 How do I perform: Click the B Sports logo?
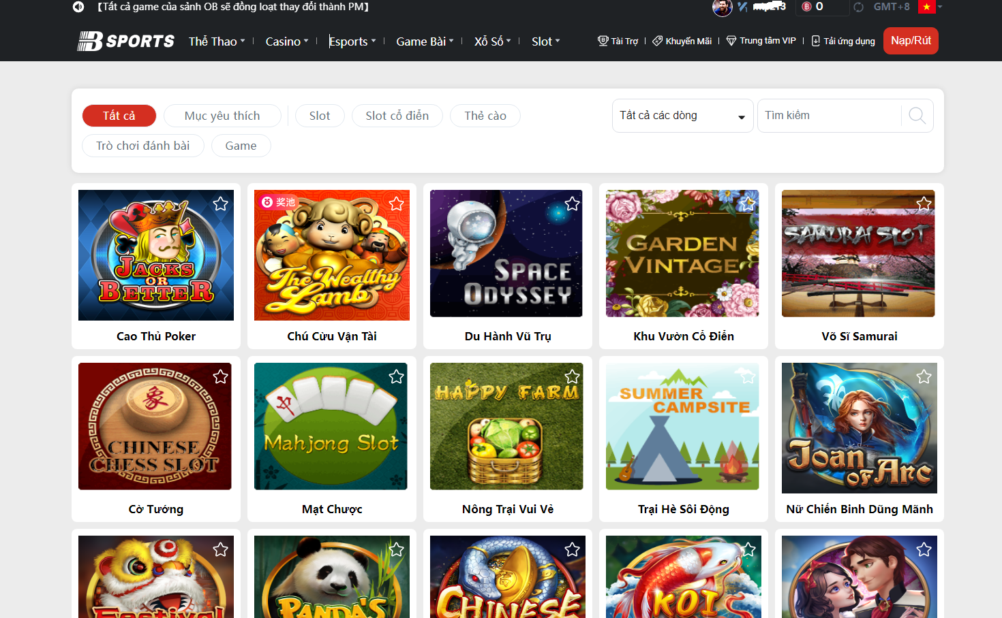click(x=125, y=41)
